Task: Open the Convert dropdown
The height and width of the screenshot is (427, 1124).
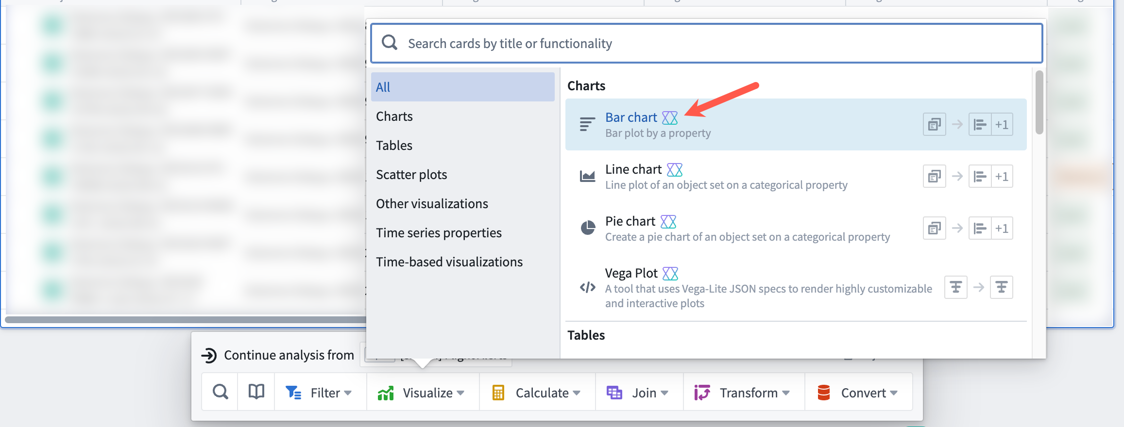Action: [858, 392]
